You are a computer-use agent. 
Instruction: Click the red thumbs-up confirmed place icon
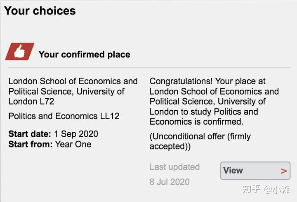19,52
